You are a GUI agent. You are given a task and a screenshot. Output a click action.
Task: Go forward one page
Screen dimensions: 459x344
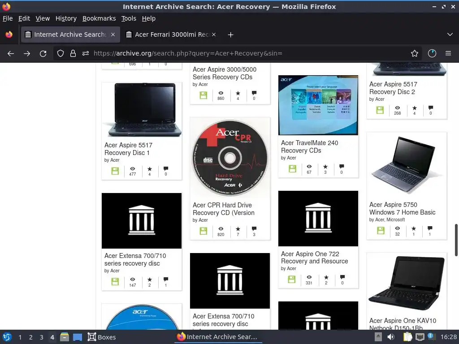click(x=27, y=54)
